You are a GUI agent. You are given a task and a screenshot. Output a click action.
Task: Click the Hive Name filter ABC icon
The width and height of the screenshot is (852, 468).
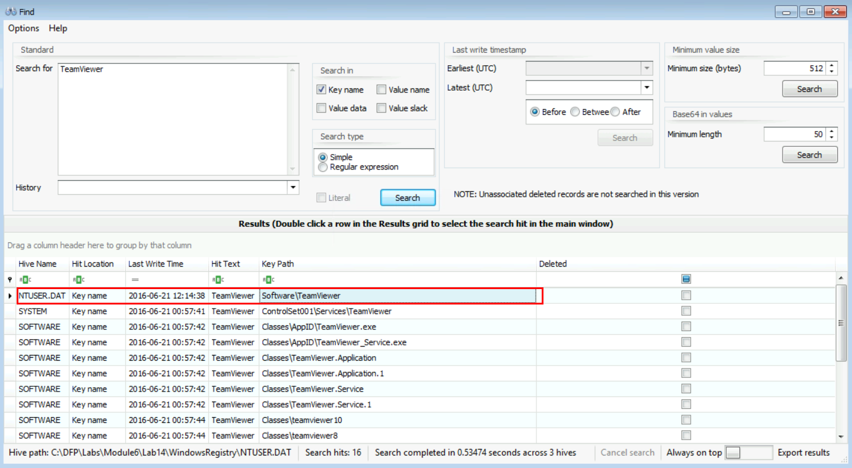tap(24, 280)
